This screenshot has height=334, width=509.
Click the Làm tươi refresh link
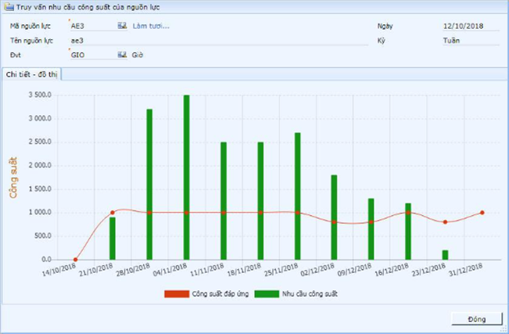click(150, 26)
